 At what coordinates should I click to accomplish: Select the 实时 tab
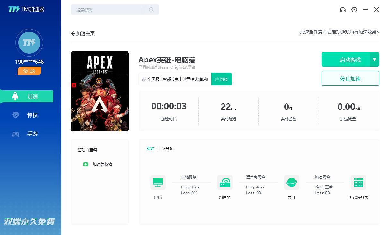(150, 148)
